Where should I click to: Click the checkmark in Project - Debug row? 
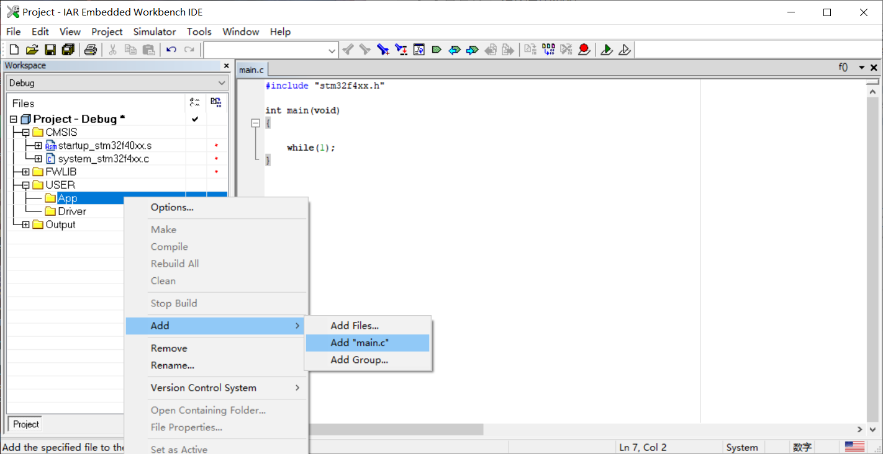point(195,119)
